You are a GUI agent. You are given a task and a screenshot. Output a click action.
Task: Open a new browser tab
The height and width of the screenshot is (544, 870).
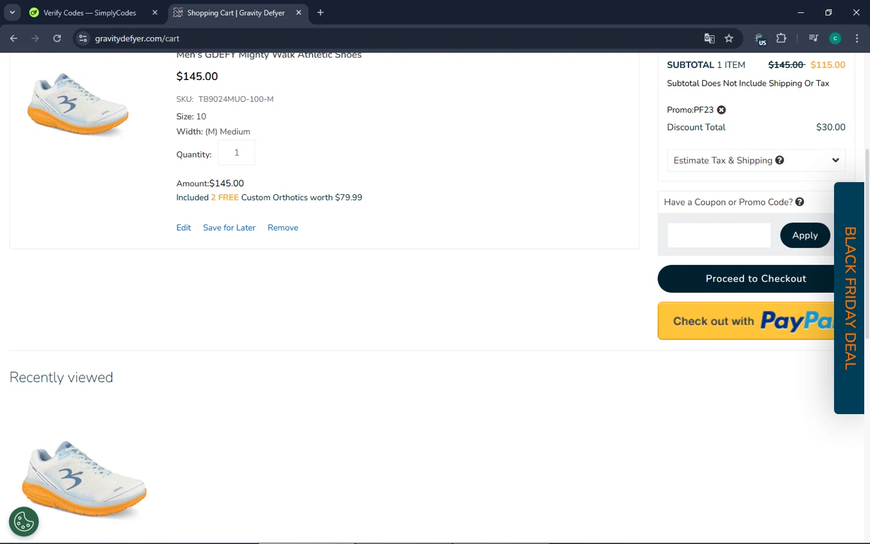tap(320, 12)
